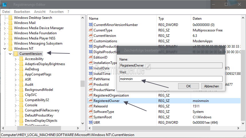Click the Wert input field containing moinmoin
This screenshot has height=138, width=246.
coord(171,79)
